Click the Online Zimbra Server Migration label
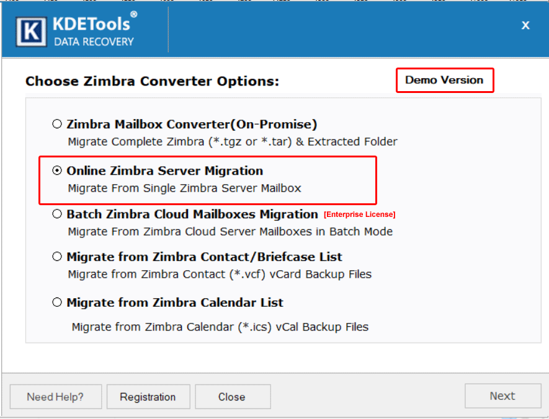The height and width of the screenshot is (419, 549). click(164, 170)
